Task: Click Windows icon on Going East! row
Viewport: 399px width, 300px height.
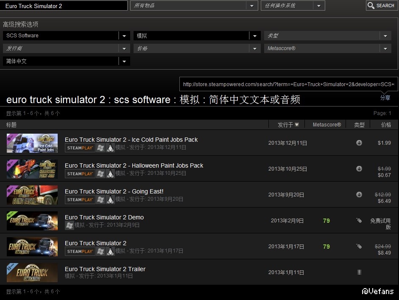Action: (100, 199)
